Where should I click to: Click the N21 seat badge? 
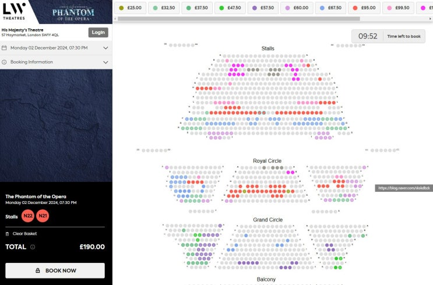[43, 216]
